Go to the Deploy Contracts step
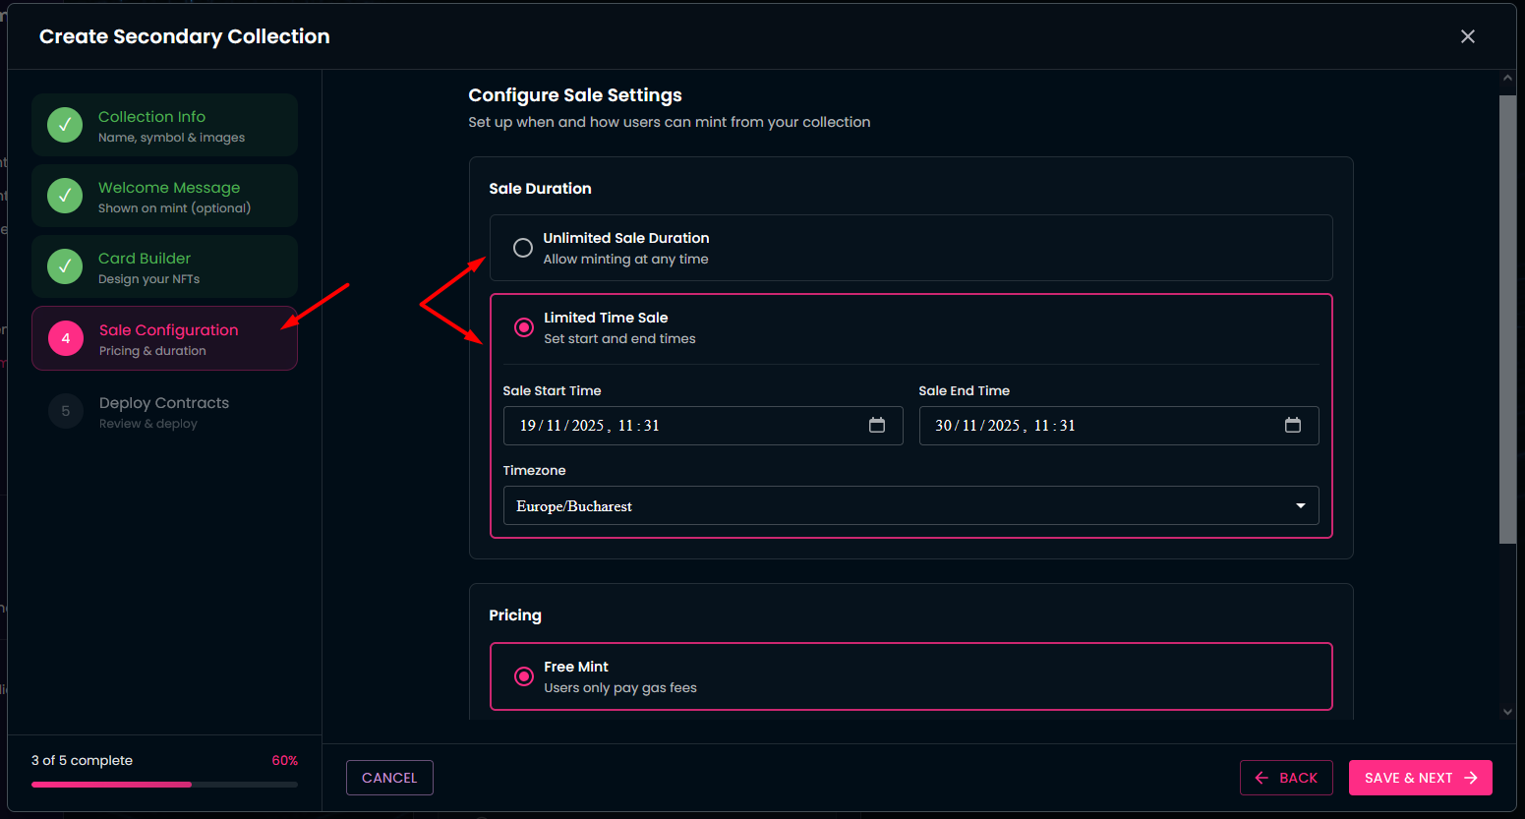1525x819 pixels. [164, 411]
